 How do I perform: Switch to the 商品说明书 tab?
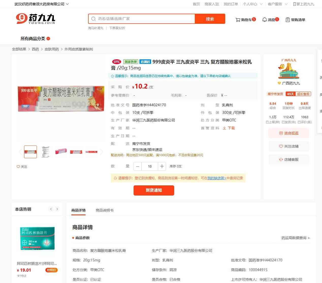[x=105, y=210]
